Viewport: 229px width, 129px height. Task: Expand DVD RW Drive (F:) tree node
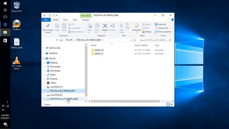point(45,99)
